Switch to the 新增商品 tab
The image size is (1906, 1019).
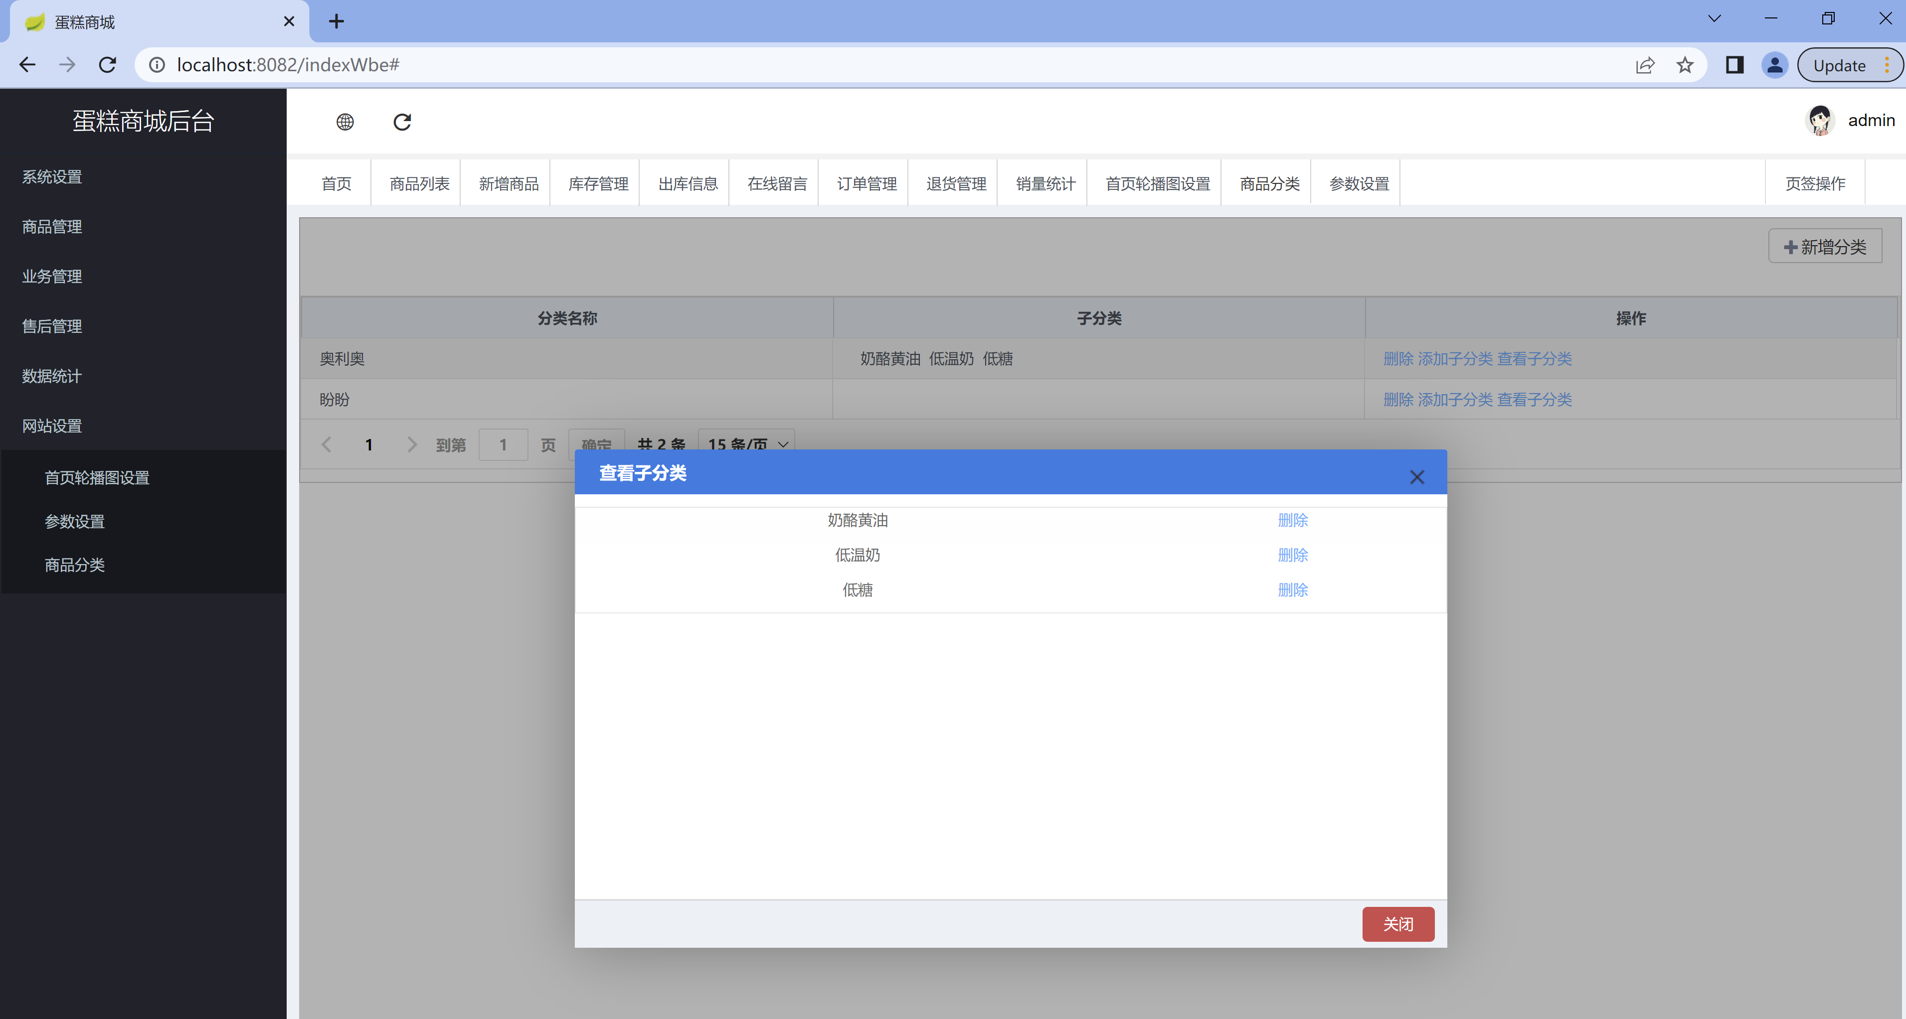[509, 183]
